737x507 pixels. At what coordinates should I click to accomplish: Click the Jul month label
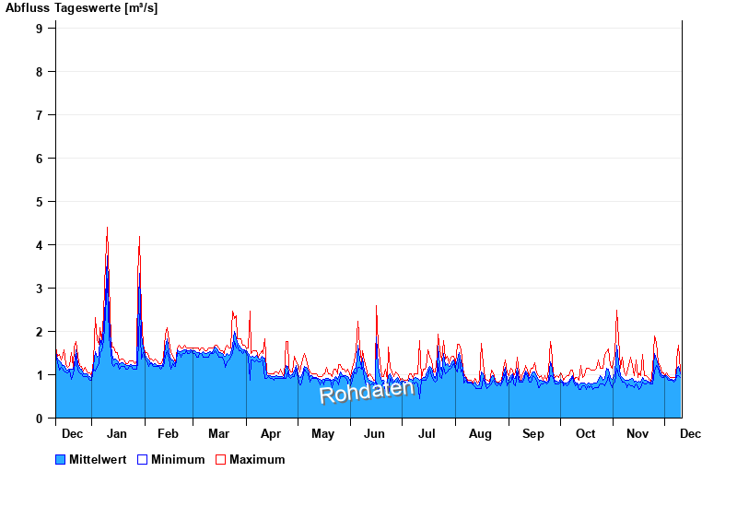pyautogui.click(x=427, y=433)
